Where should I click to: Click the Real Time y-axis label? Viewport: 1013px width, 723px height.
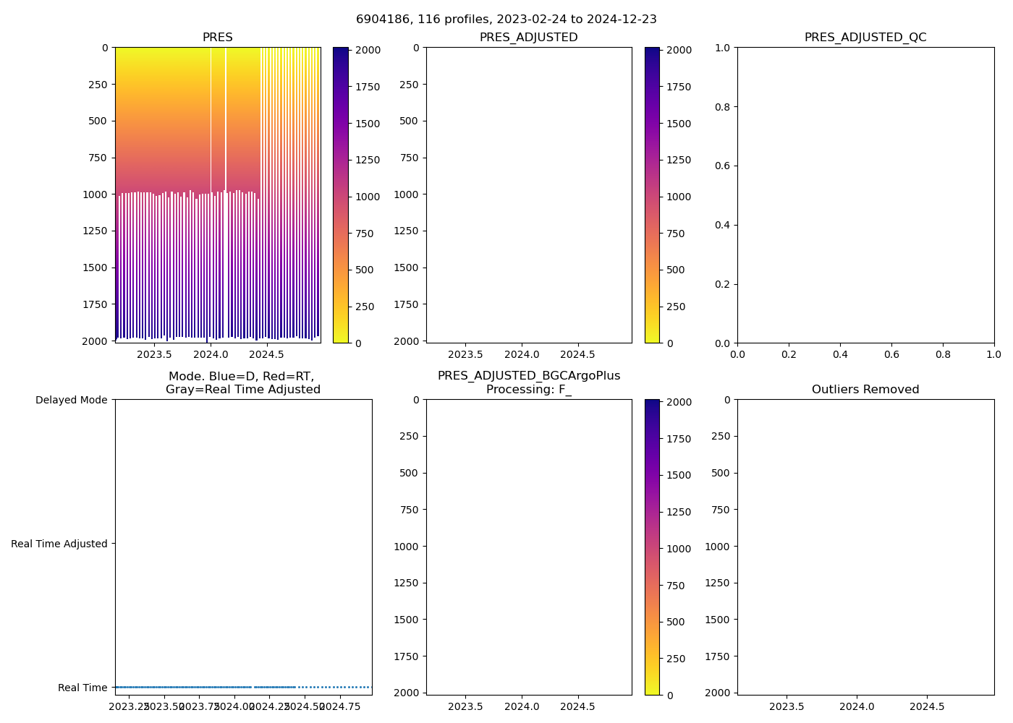[x=82, y=688]
